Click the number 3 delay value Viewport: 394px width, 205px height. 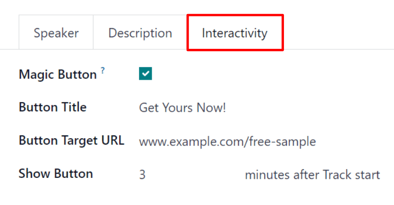pyautogui.click(x=142, y=175)
